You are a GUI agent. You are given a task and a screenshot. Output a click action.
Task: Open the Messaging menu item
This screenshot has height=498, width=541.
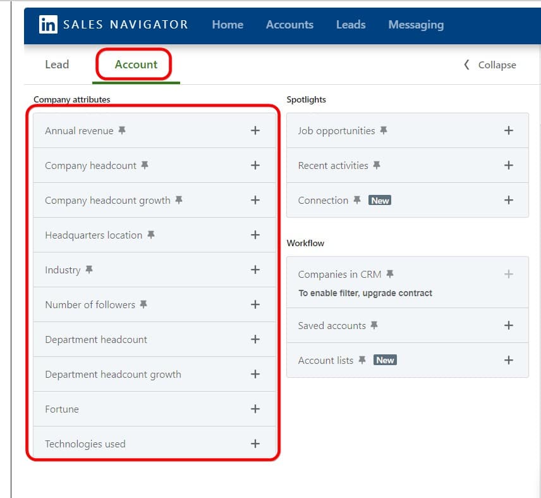(x=416, y=25)
